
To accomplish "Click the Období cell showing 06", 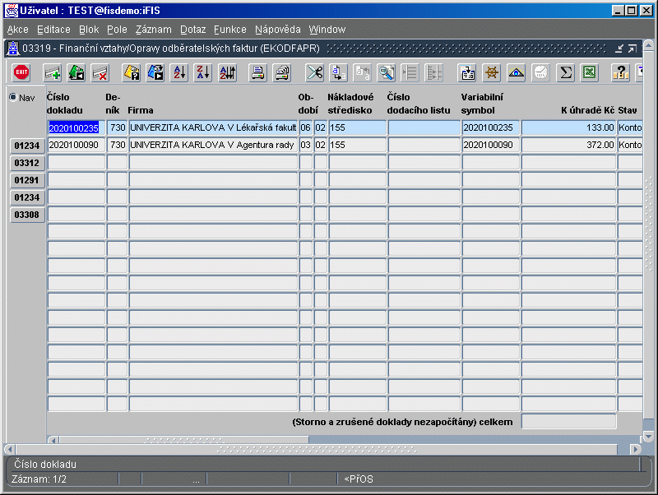I will (x=305, y=127).
